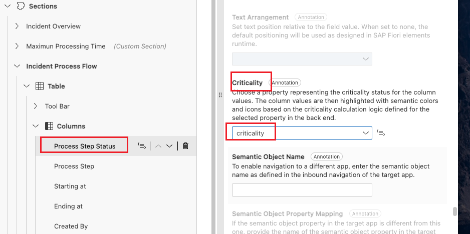Open source code for Process Step Status

pyautogui.click(x=142, y=146)
